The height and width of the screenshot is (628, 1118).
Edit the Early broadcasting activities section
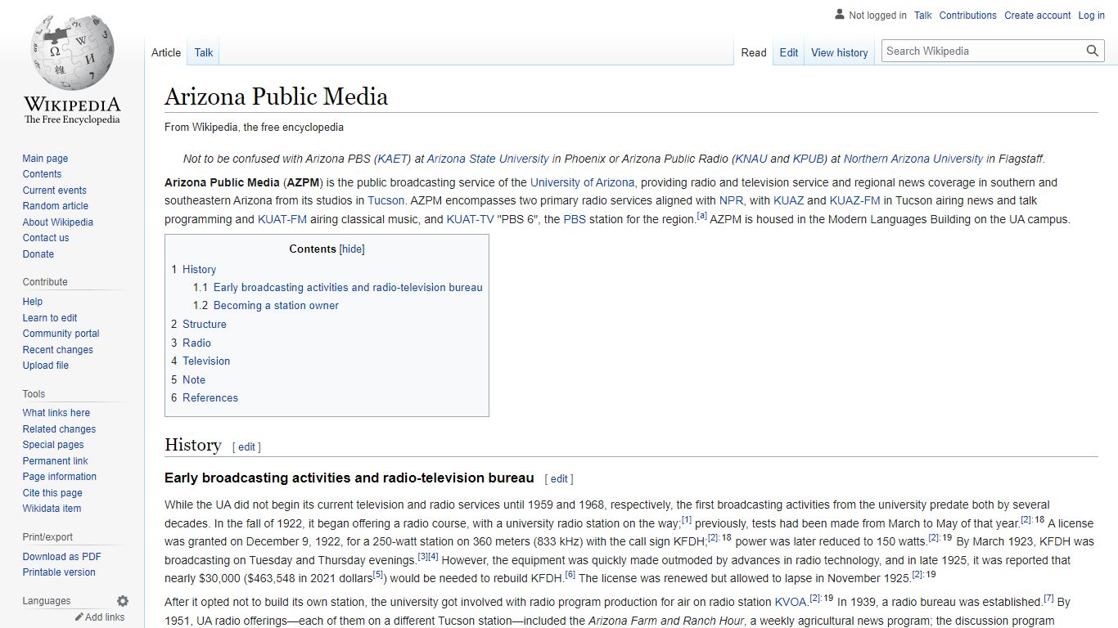coord(559,479)
